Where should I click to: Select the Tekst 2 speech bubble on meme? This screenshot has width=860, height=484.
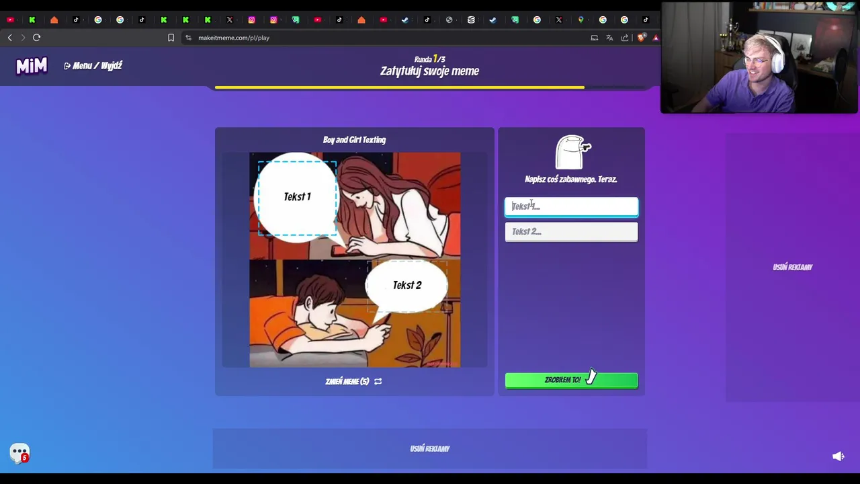tap(406, 286)
